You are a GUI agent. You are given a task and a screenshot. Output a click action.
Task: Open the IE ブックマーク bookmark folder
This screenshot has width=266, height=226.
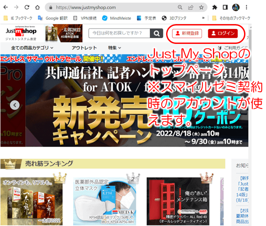pyautogui.click(x=18, y=18)
